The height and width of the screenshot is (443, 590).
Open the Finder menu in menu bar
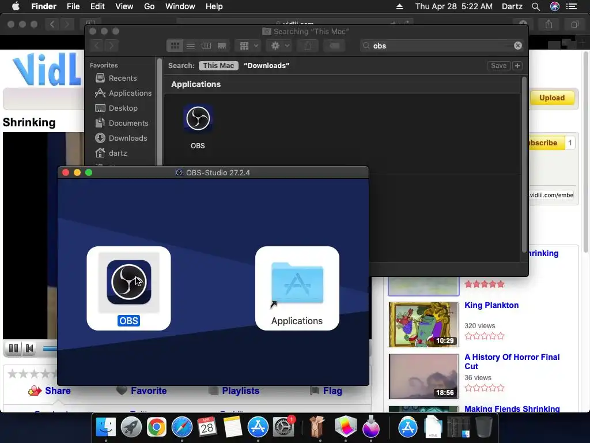(x=44, y=6)
